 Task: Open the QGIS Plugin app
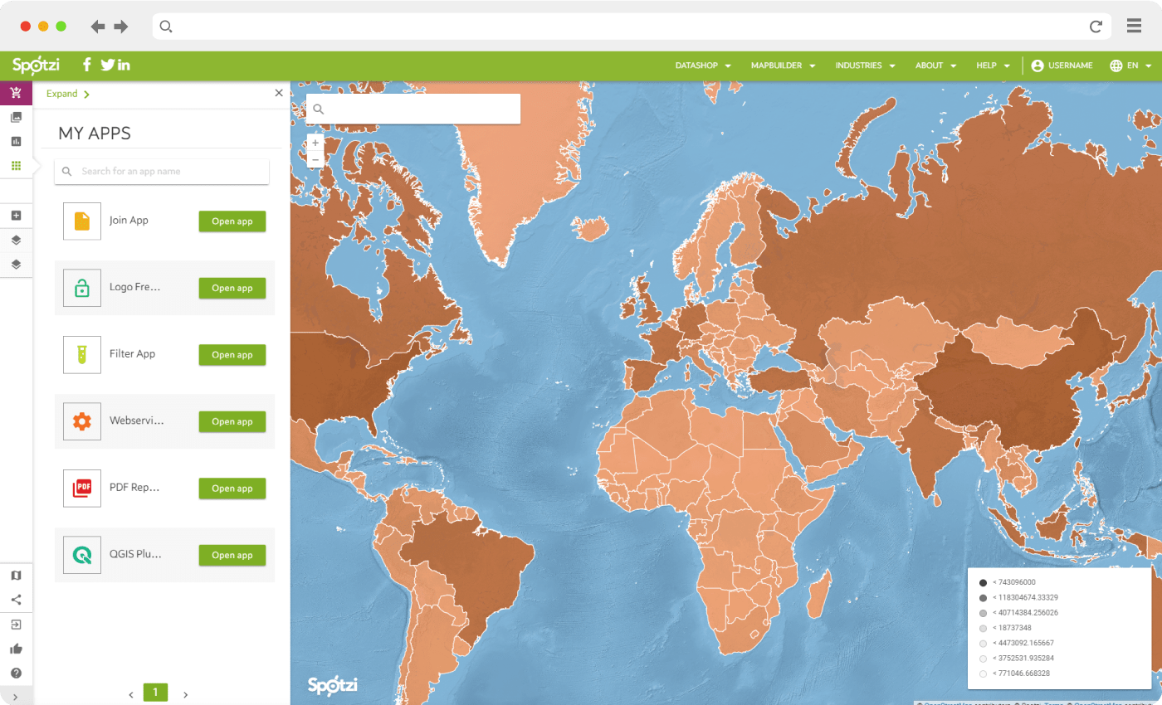pos(232,555)
